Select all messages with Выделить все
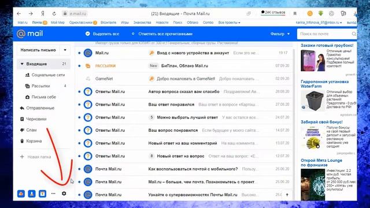Image resolution: width=370 pixels, height=208 pixels. click(102, 34)
